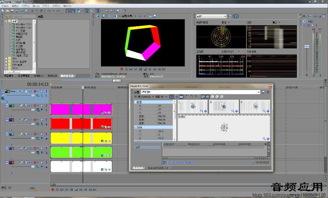Open track FX icon on track 3

point(30,120)
